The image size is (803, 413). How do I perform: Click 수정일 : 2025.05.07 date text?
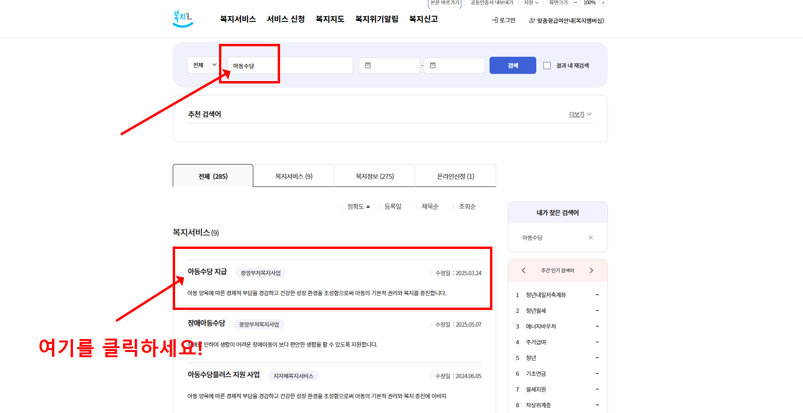click(x=459, y=324)
